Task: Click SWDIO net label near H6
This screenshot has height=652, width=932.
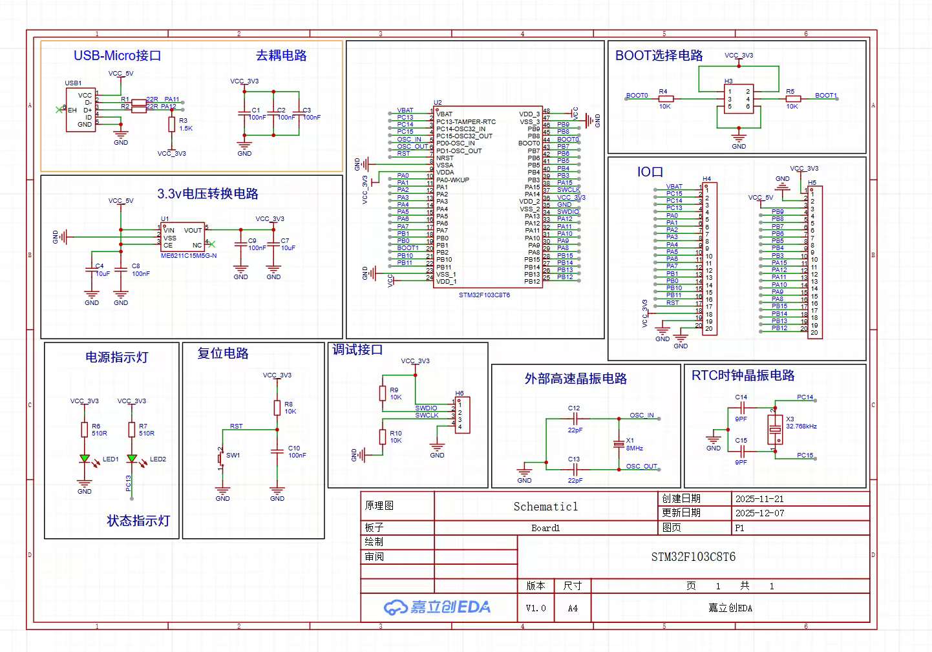Action: tap(426, 408)
